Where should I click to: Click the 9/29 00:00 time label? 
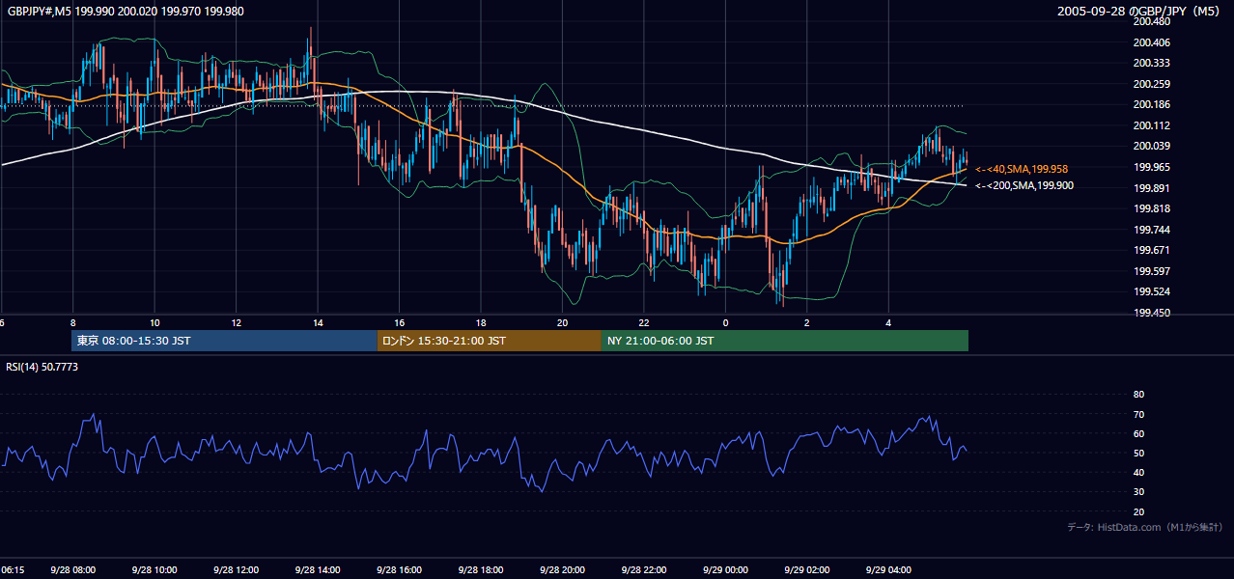tap(726, 570)
